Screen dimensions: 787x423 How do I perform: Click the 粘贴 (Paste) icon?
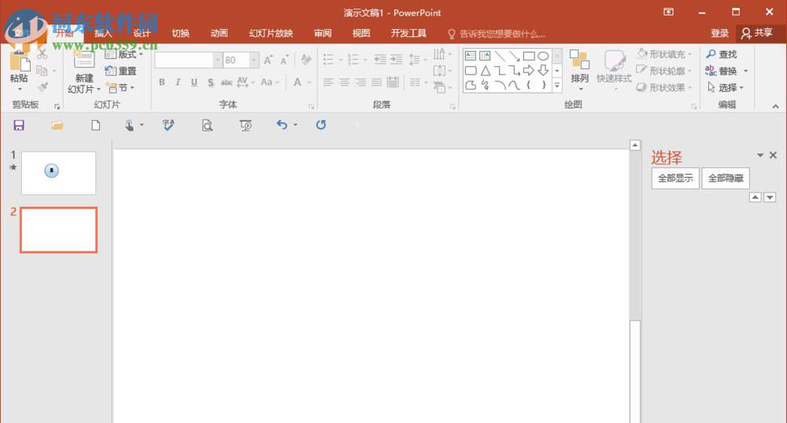(19, 63)
